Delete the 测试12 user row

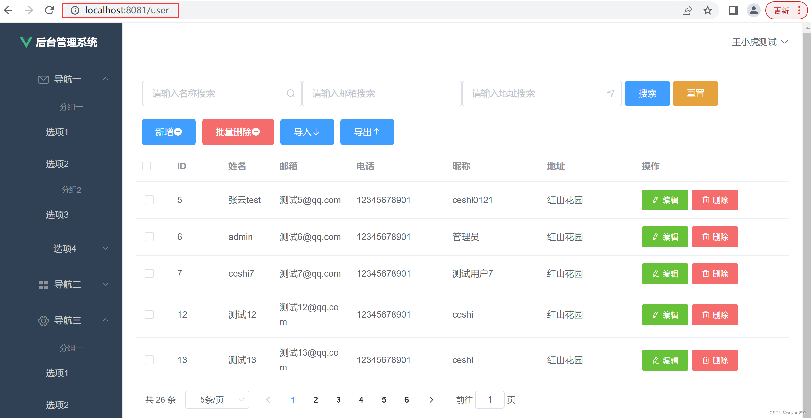click(x=715, y=315)
